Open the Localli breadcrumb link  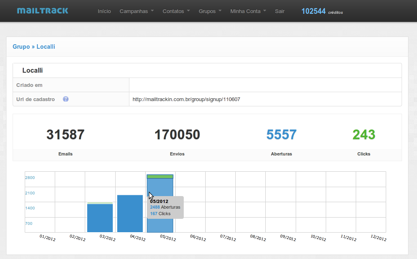point(46,46)
